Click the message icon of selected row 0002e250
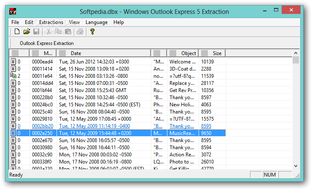 (13, 133)
